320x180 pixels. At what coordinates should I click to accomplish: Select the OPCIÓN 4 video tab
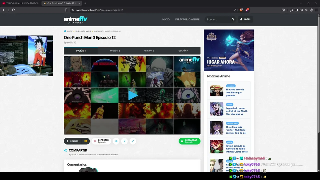(x=183, y=51)
